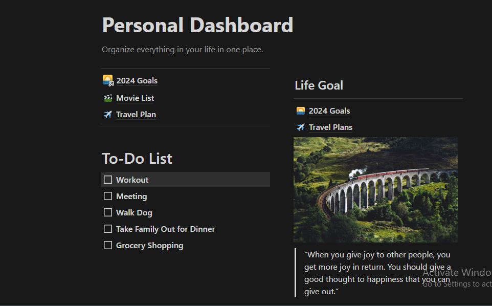Open the Movie List page
This screenshot has width=492, height=306.
point(135,98)
